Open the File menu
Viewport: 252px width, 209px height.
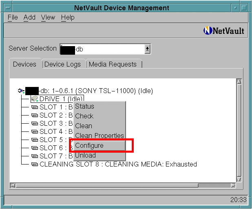(x=13, y=18)
